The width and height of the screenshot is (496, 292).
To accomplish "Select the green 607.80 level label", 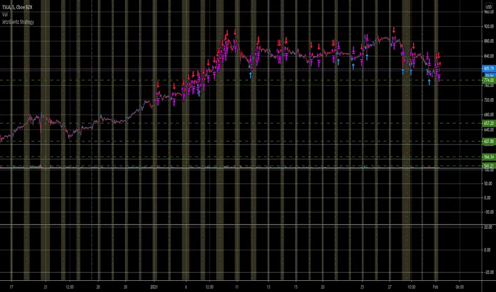I will (489, 142).
